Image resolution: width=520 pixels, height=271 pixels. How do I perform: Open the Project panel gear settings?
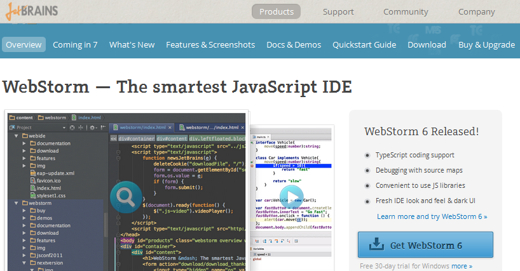[93, 128]
